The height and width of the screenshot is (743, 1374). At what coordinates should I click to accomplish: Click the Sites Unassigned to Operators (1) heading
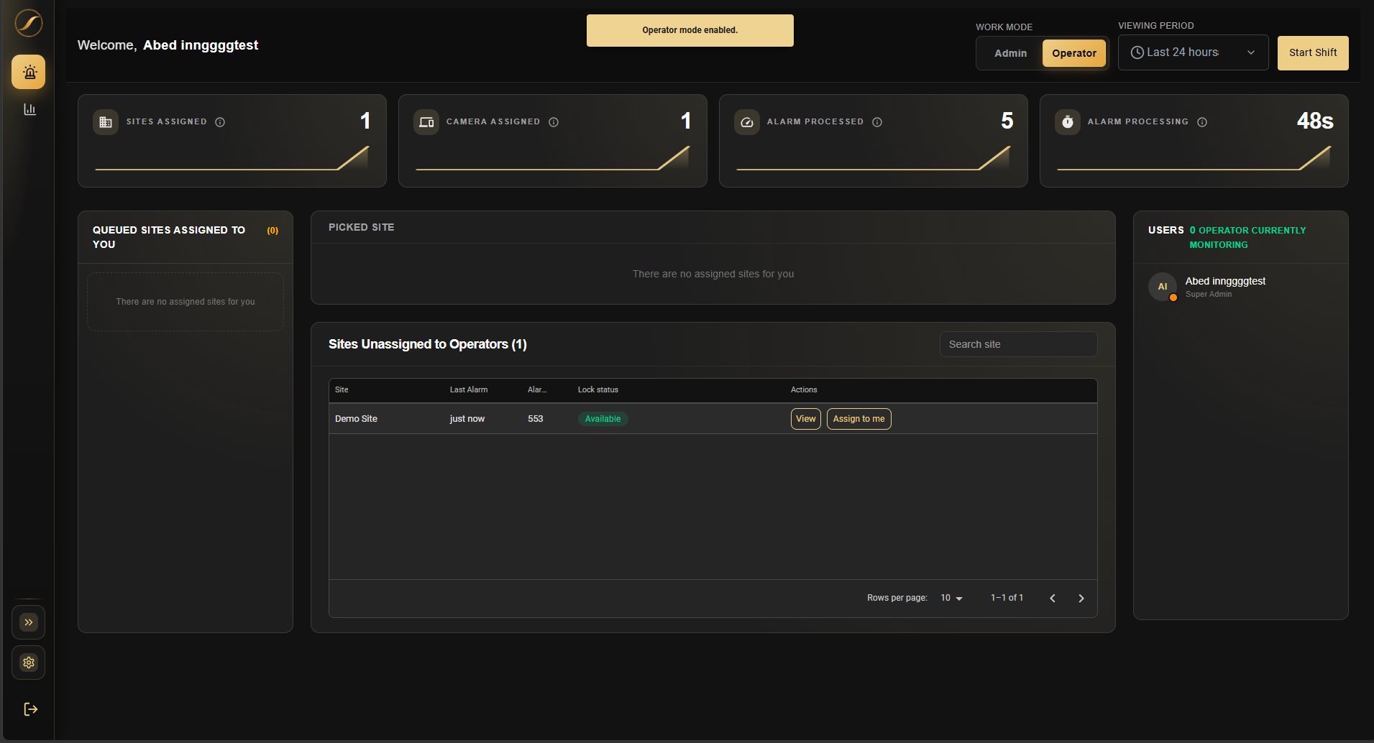pyautogui.click(x=428, y=344)
